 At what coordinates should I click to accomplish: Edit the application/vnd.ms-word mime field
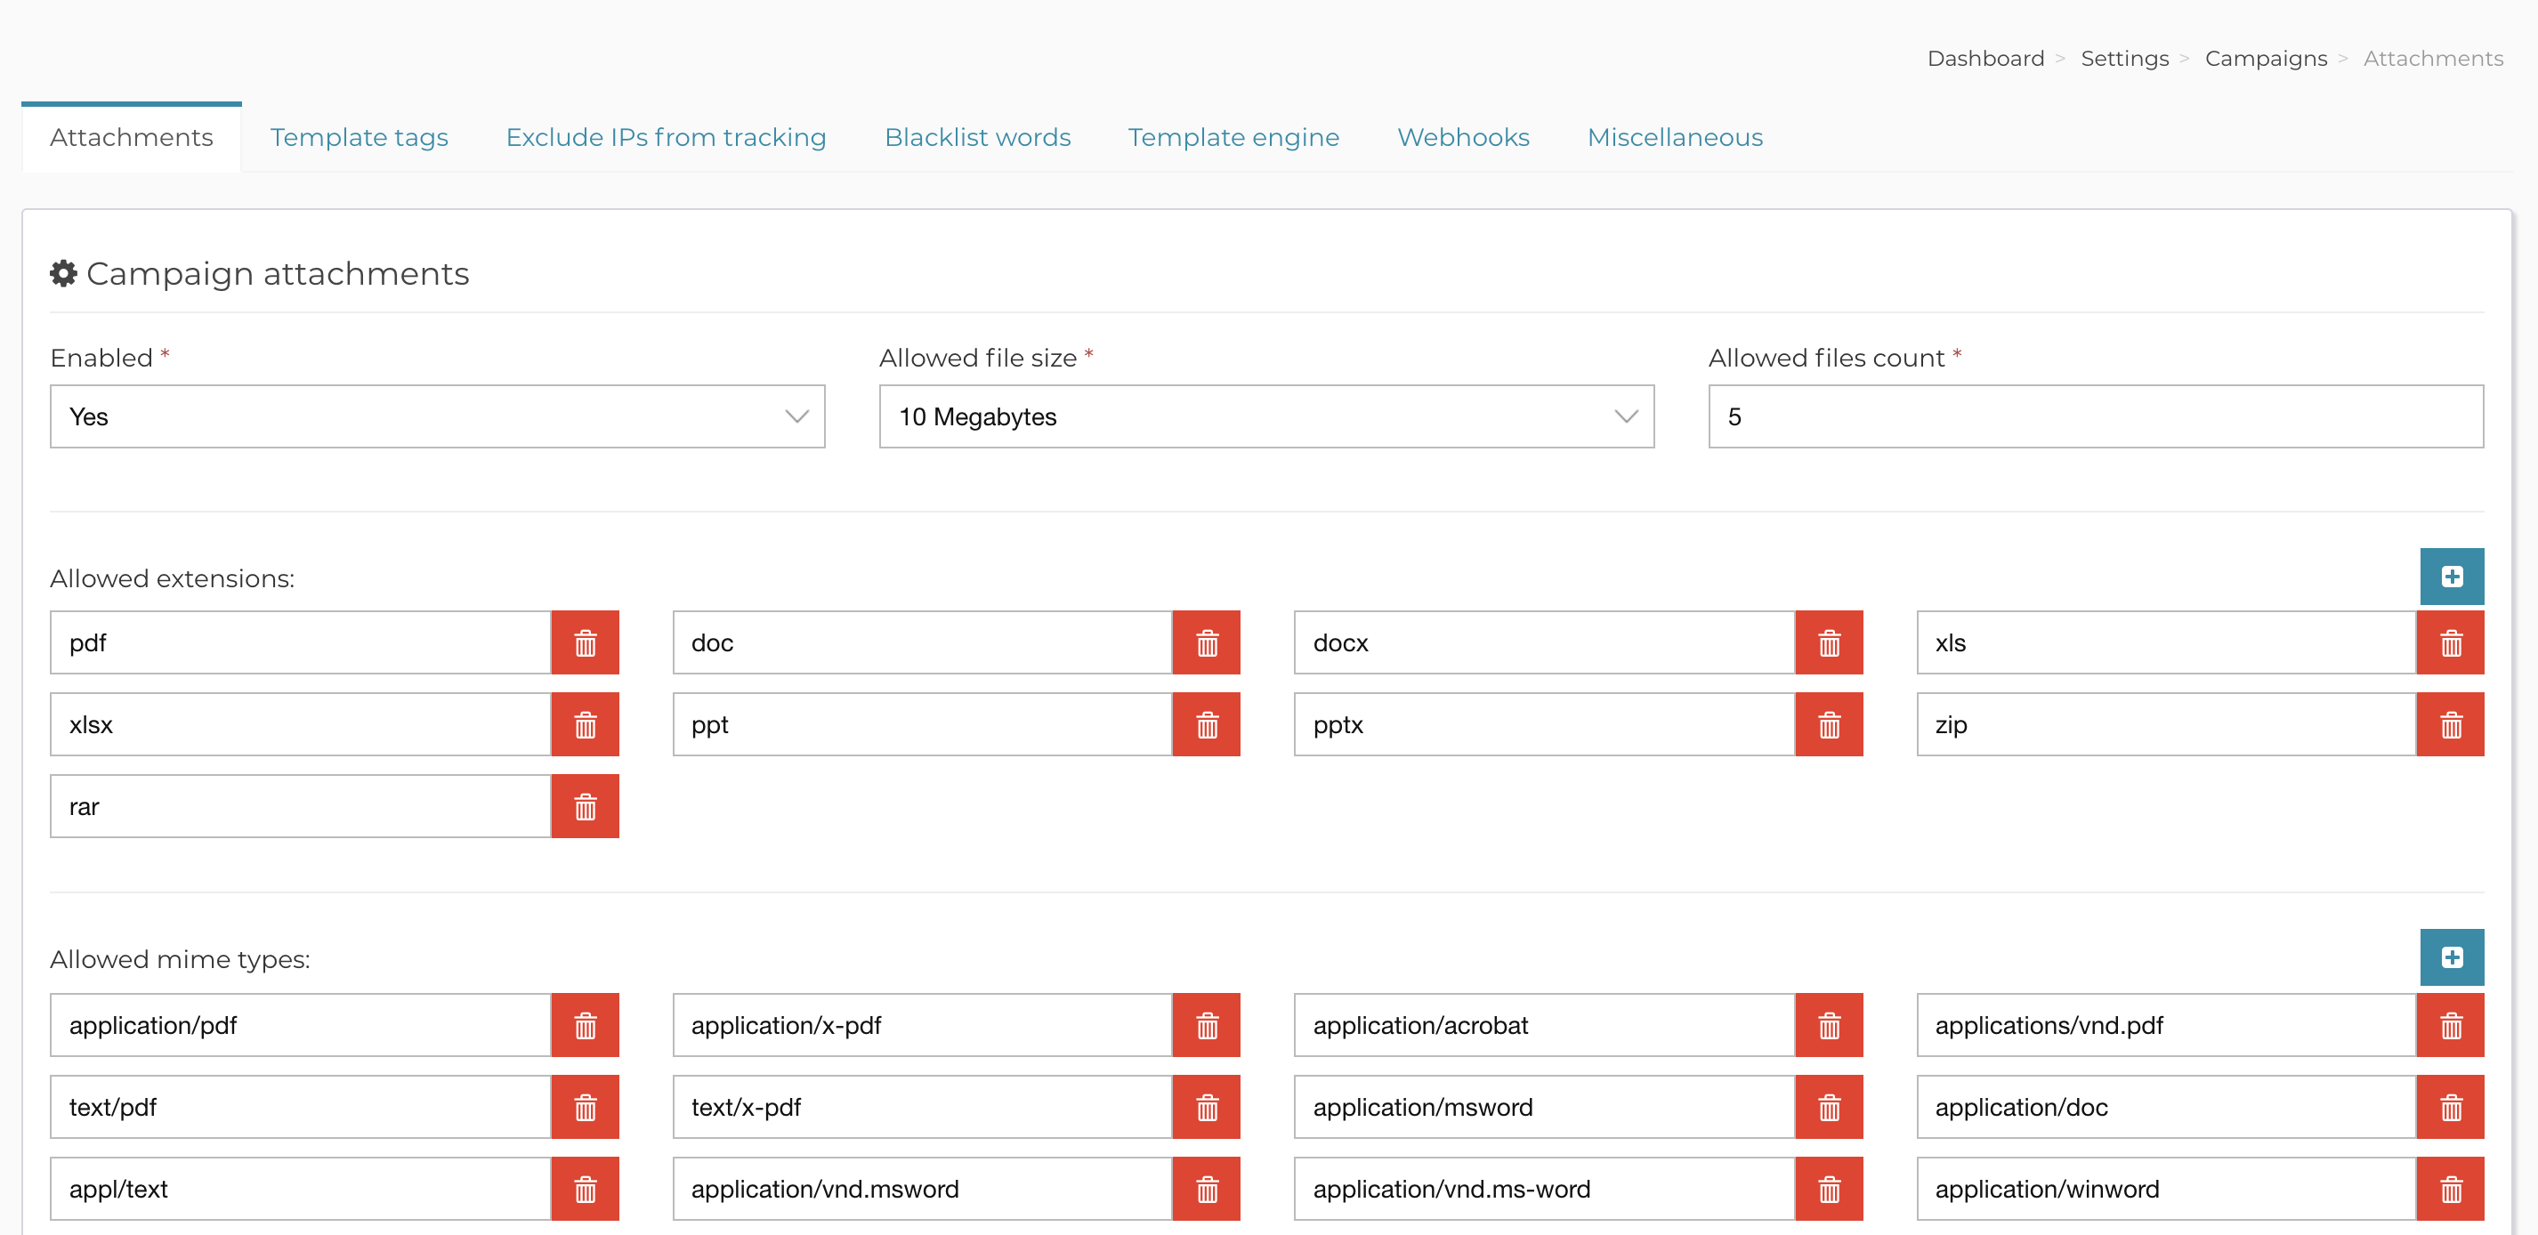click(x=1544, y=1188)
